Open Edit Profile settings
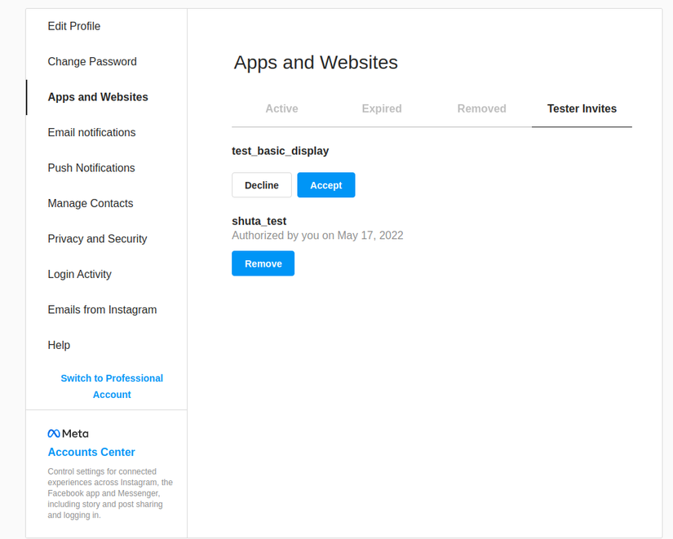673x539 pixels. [73, 26]
